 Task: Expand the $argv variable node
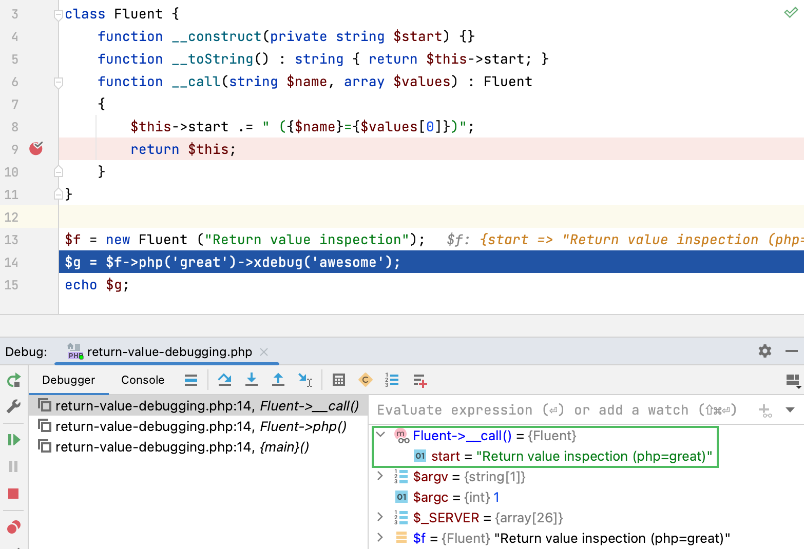[380, 477]
